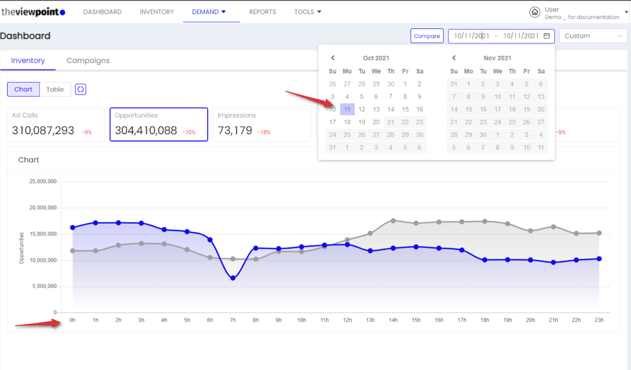The image size is (631, 370).
Task: Open the DASHBOARD nav item
Action: tap(102, 11)
